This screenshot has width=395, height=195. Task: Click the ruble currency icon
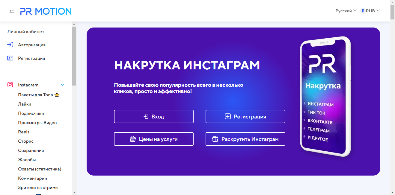coord(363,11)
